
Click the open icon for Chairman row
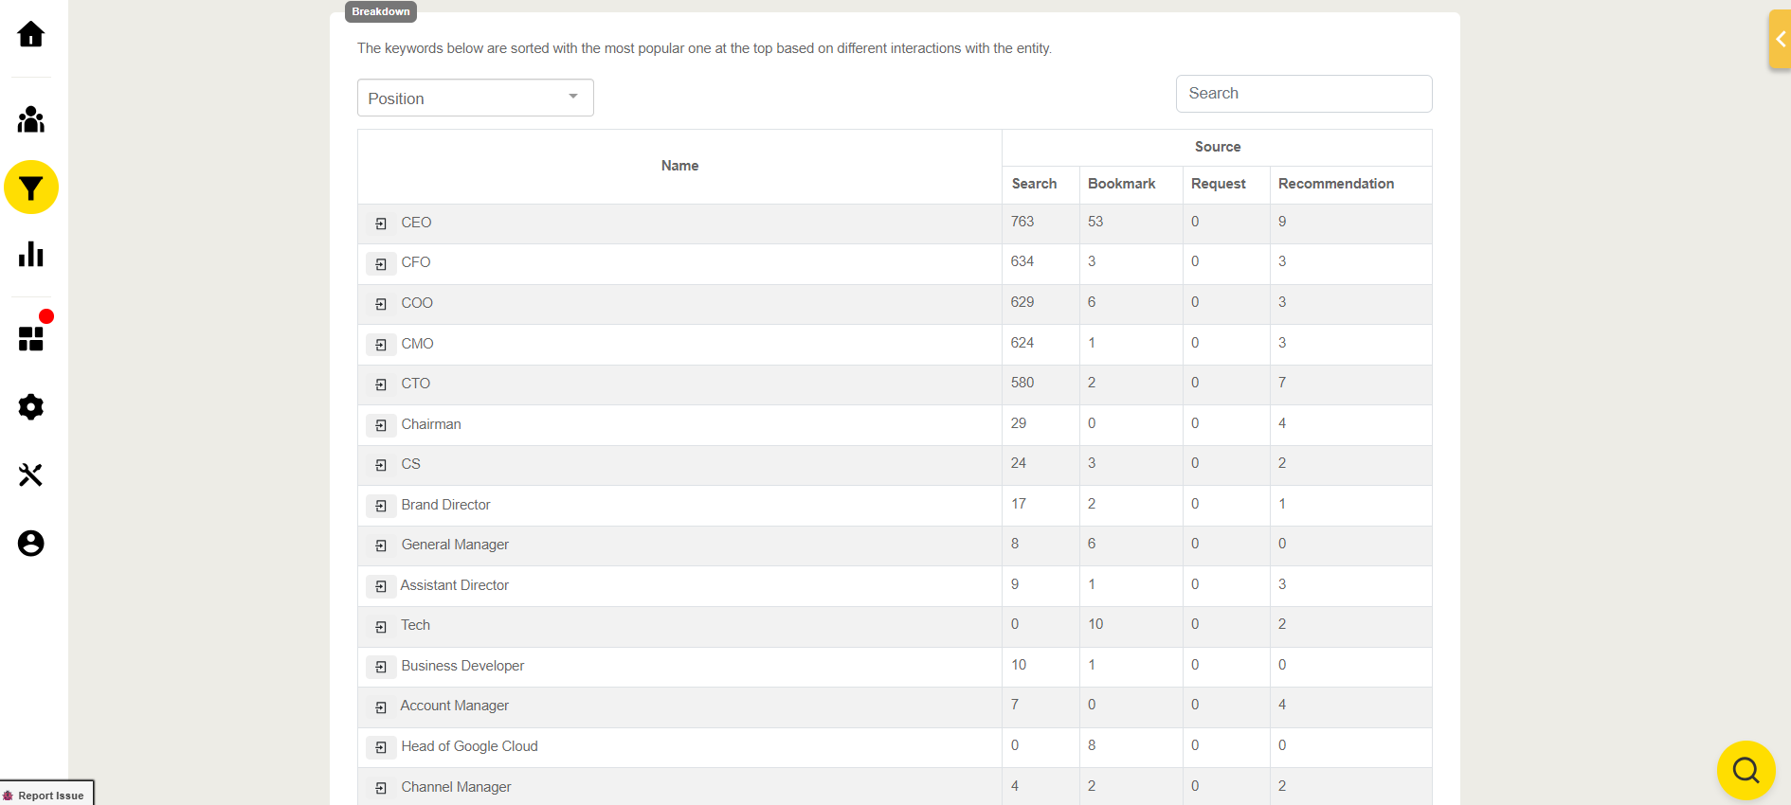point(381,425)
